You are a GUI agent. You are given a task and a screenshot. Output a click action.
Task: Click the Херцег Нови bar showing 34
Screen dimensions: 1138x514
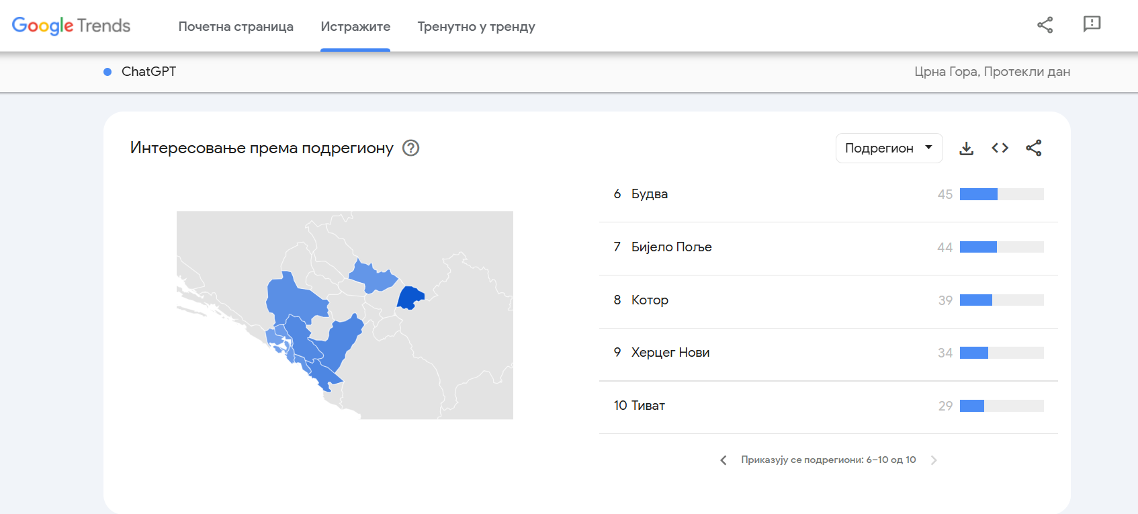click(x=1002, y=353)
